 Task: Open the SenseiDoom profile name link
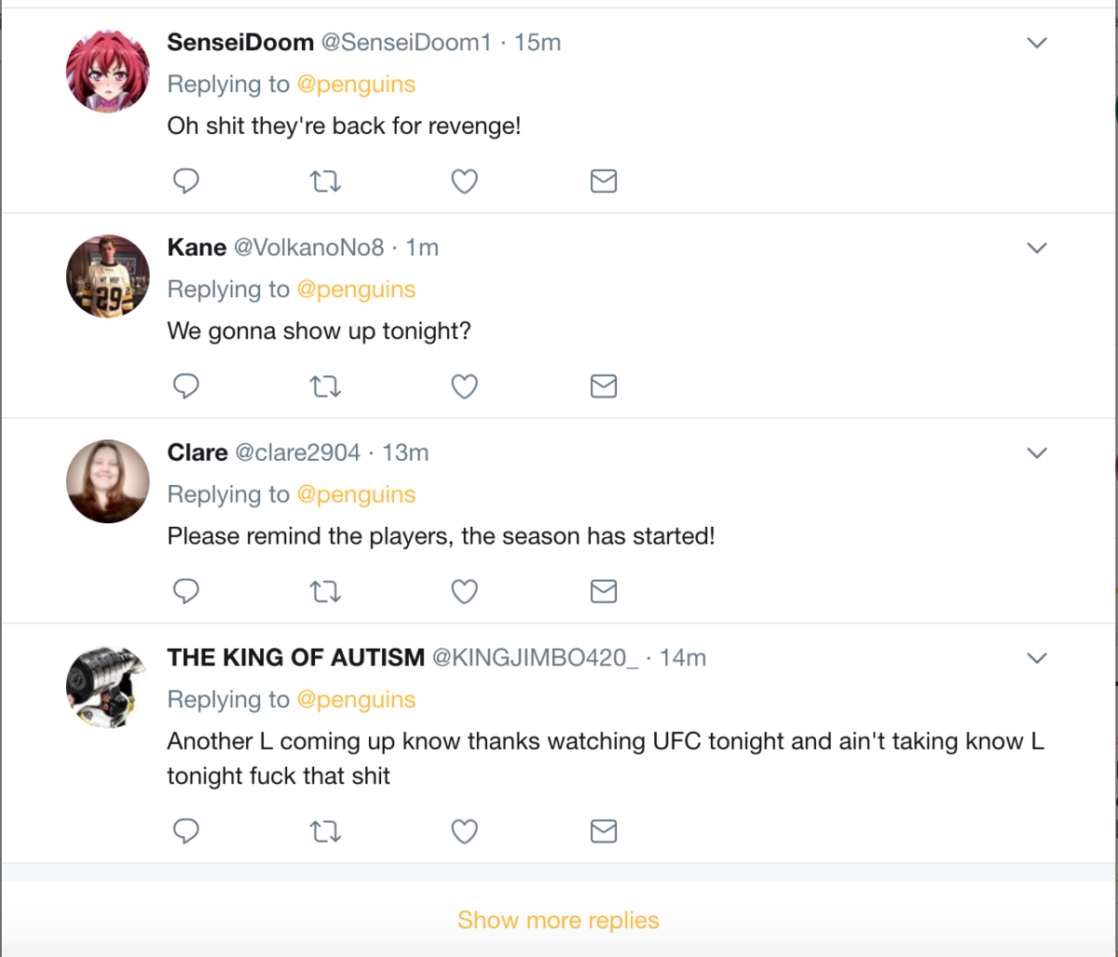pyautogui.click(x=239, y=42)
